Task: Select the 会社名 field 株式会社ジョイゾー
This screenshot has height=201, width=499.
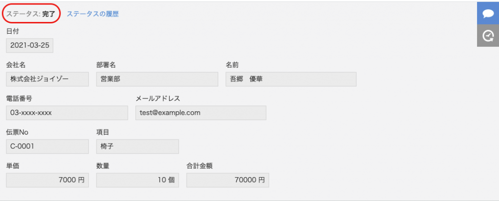Action: 47,79
